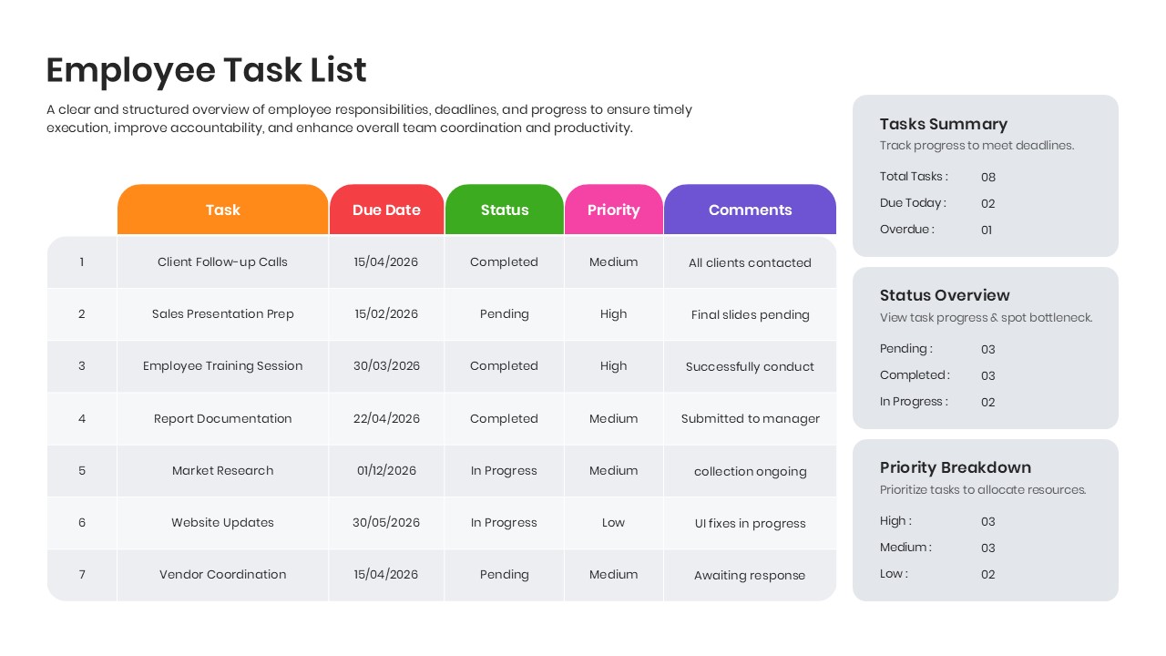Select "Medium :" label in Priority Breakdown
Image resolution: width=1166 pixels, height=656 pixels.
coord(905,548)
